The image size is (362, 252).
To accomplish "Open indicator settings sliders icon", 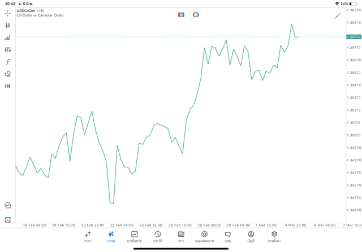I will [7, 50].
